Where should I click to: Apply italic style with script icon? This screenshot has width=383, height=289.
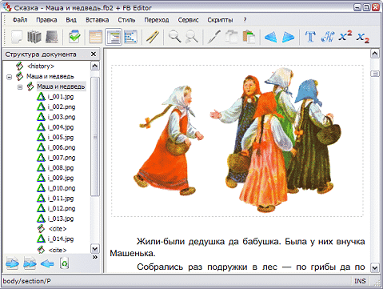point(328,37)
